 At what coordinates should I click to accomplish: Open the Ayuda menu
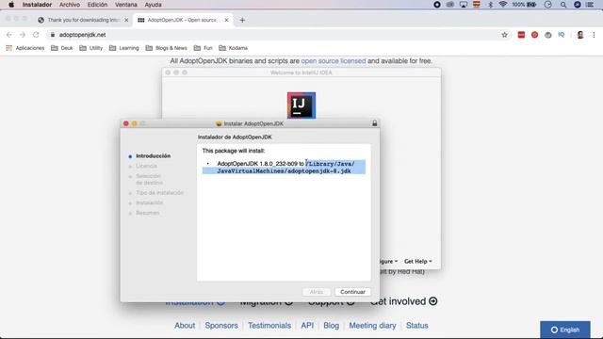[153, 5]
